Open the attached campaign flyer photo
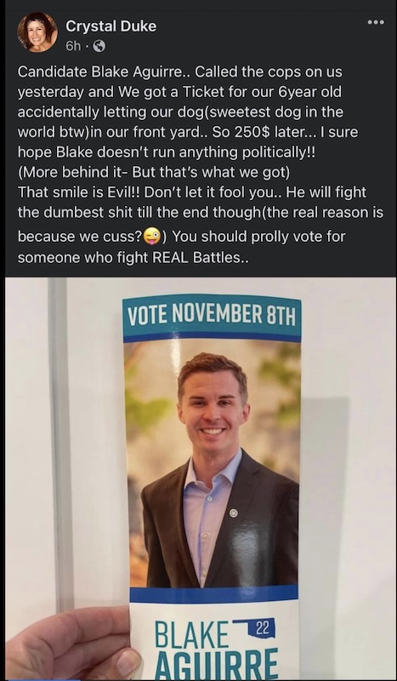The width and height of the screenshot is (397, 681). [x=201, y=478]
